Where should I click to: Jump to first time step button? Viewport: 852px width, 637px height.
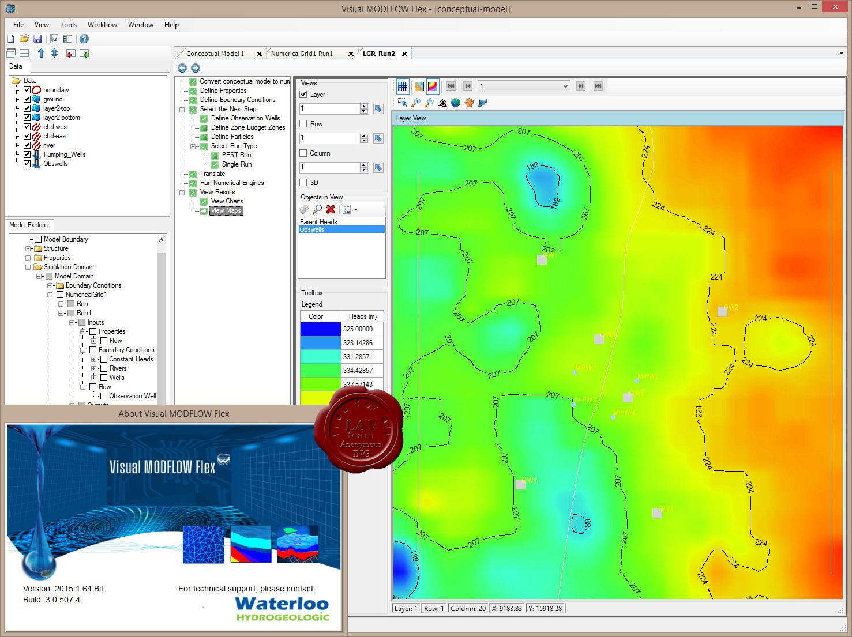point(451,86)
